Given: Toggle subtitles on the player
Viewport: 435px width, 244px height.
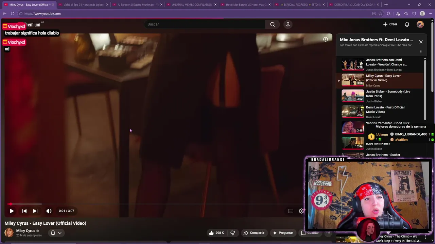Looking at the screenshot, I should [x=291, y=211].
